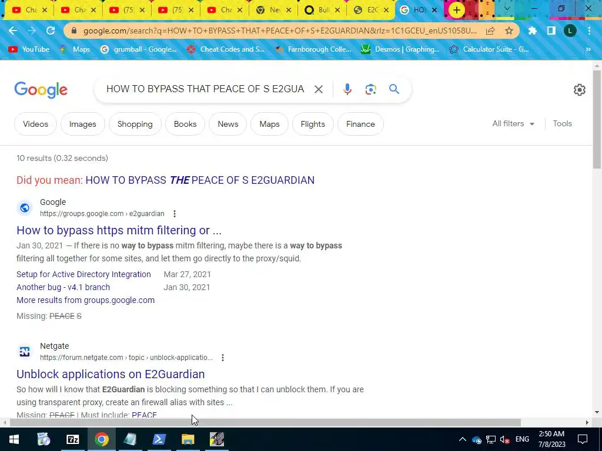The width and height of the screenshot is (602, 451).
Task: Open options dots beside groups.google.com result
Action: click(174, 214)
